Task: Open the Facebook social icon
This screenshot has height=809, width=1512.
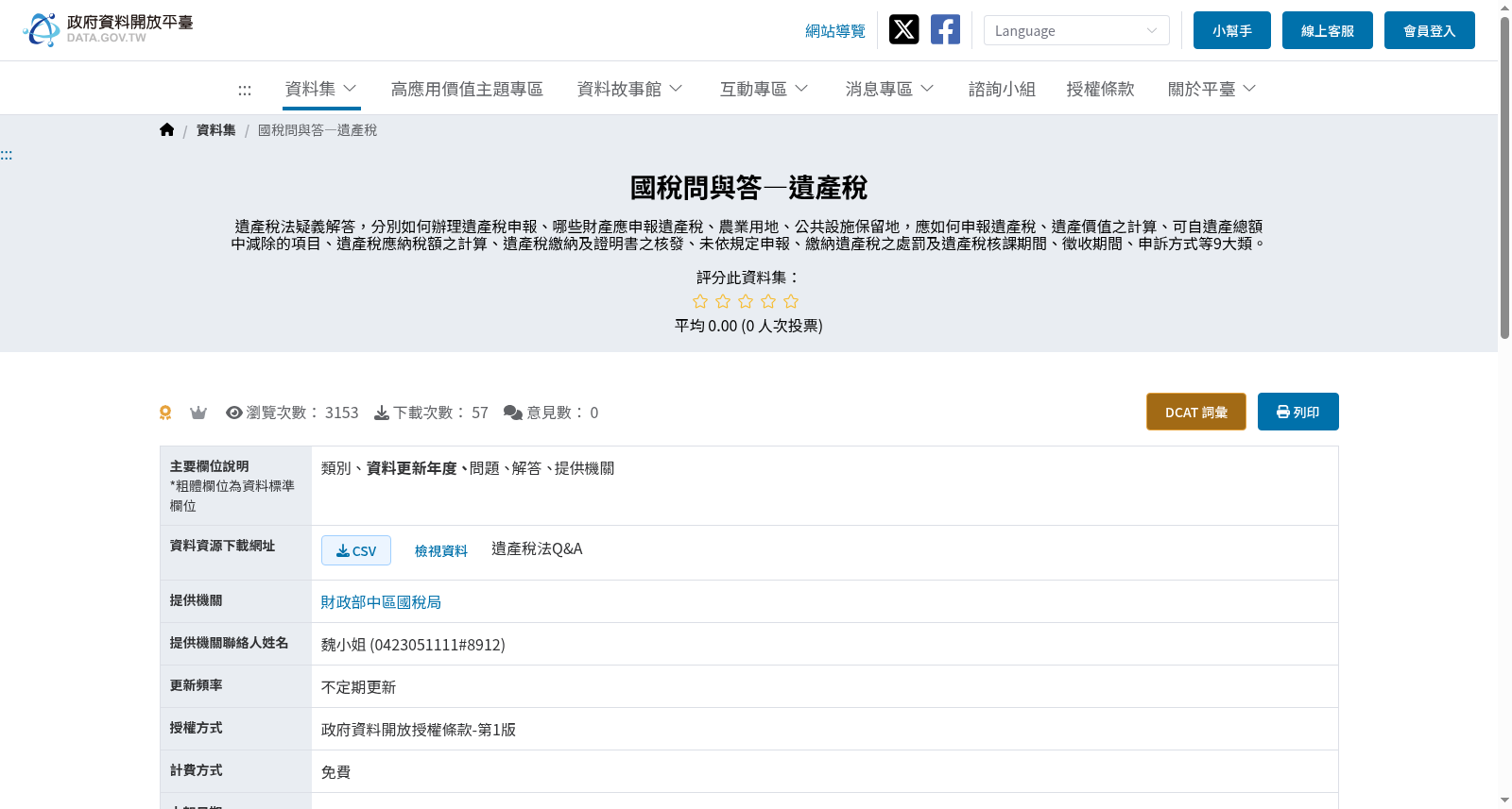Action: [945, 29]
